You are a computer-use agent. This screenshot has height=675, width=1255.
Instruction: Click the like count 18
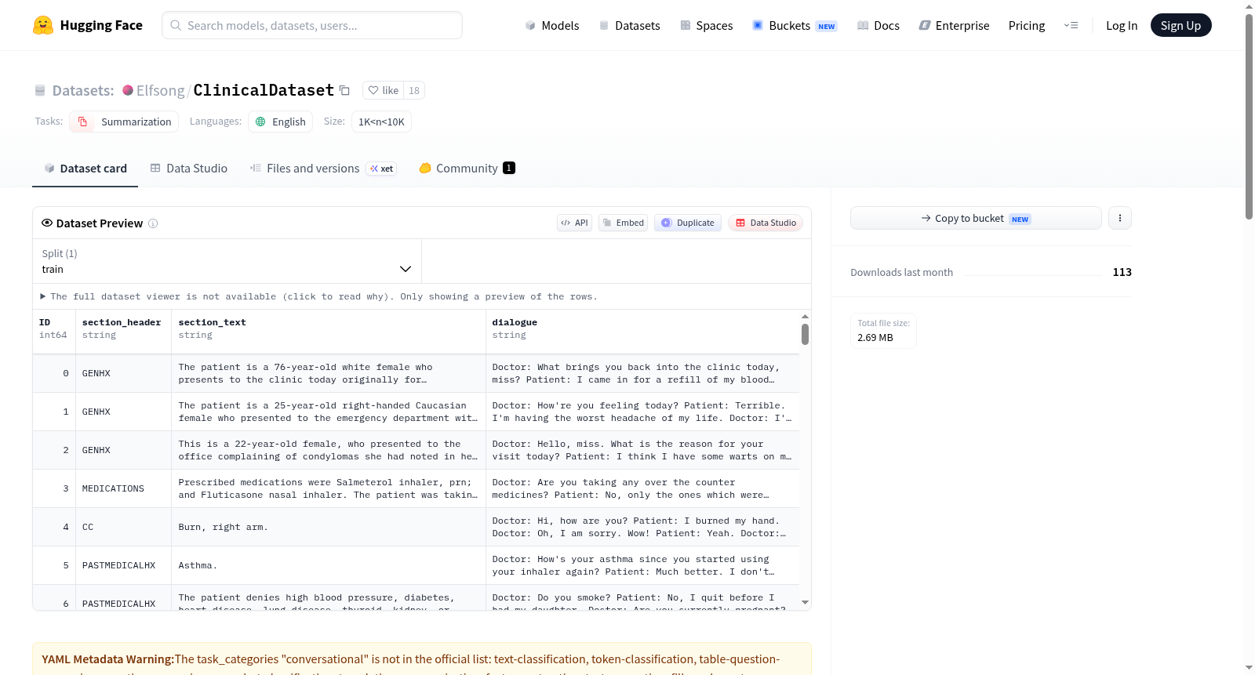[414, 90]
